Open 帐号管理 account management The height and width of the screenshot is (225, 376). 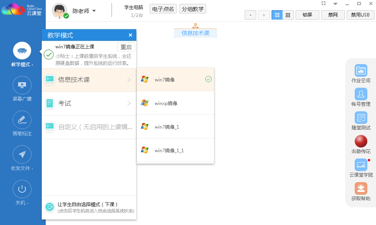[361, 94]
